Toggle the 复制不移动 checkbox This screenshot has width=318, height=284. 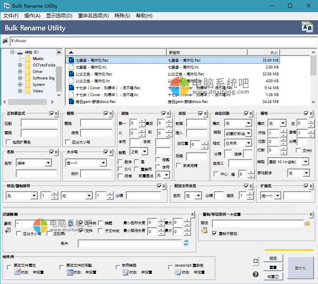(214, 234)
